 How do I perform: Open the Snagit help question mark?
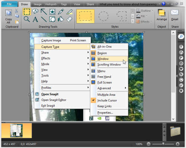[x=164, y=4]
